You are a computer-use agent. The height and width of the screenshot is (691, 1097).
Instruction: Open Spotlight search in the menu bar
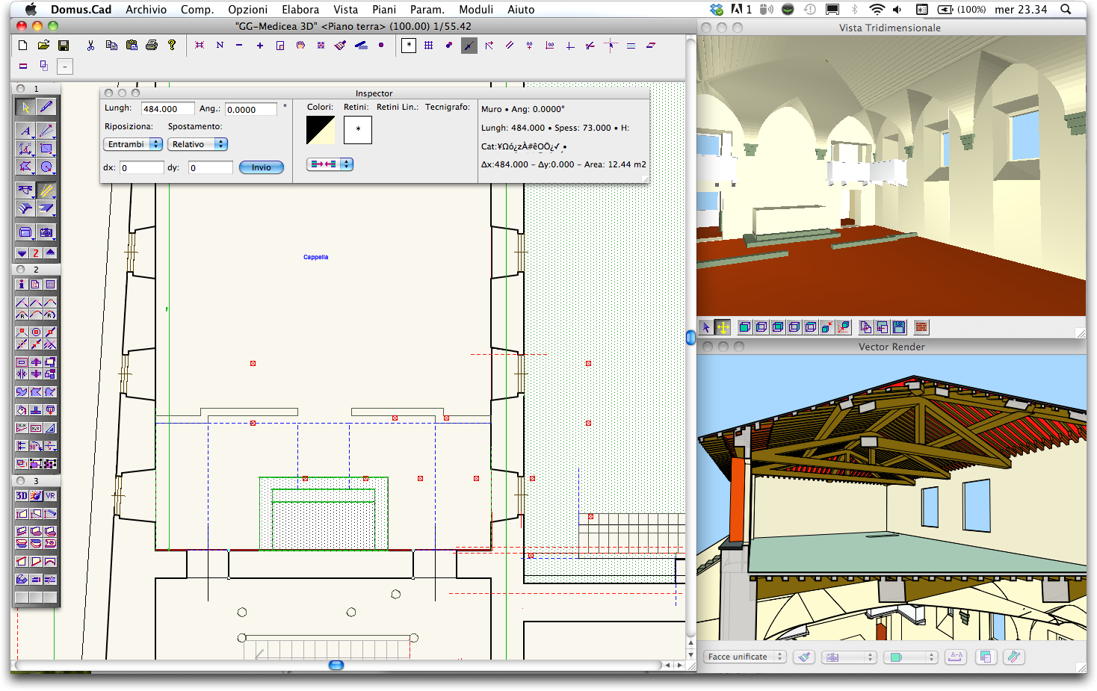[x=1066, y=10]
